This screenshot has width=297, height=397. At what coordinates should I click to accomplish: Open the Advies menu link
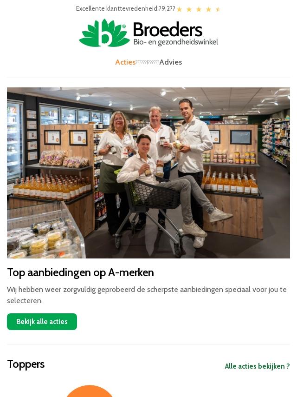click(171, 62)
